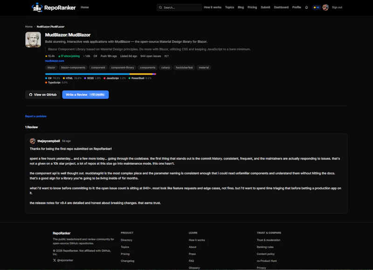Click the star count 10.4k
This screenshot has width=373, height=270.
(x=50, y=56)
